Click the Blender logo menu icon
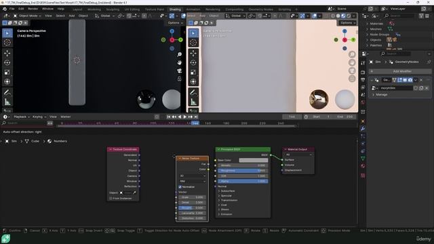 (5, 9)
